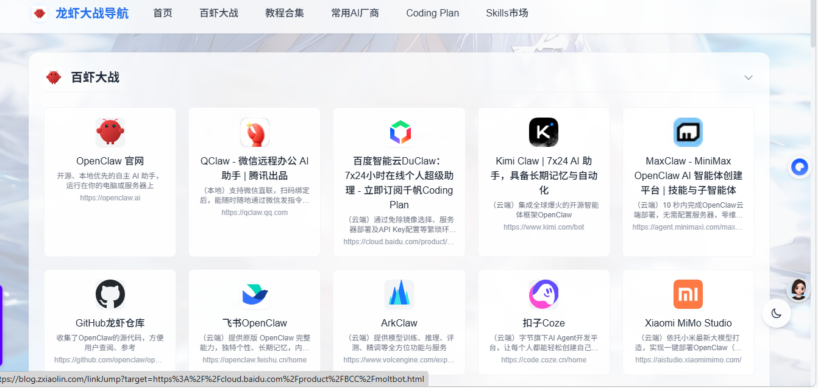Click the MaxClaw MiniMax blue icon
818x388 pixels.
[688, 132]
